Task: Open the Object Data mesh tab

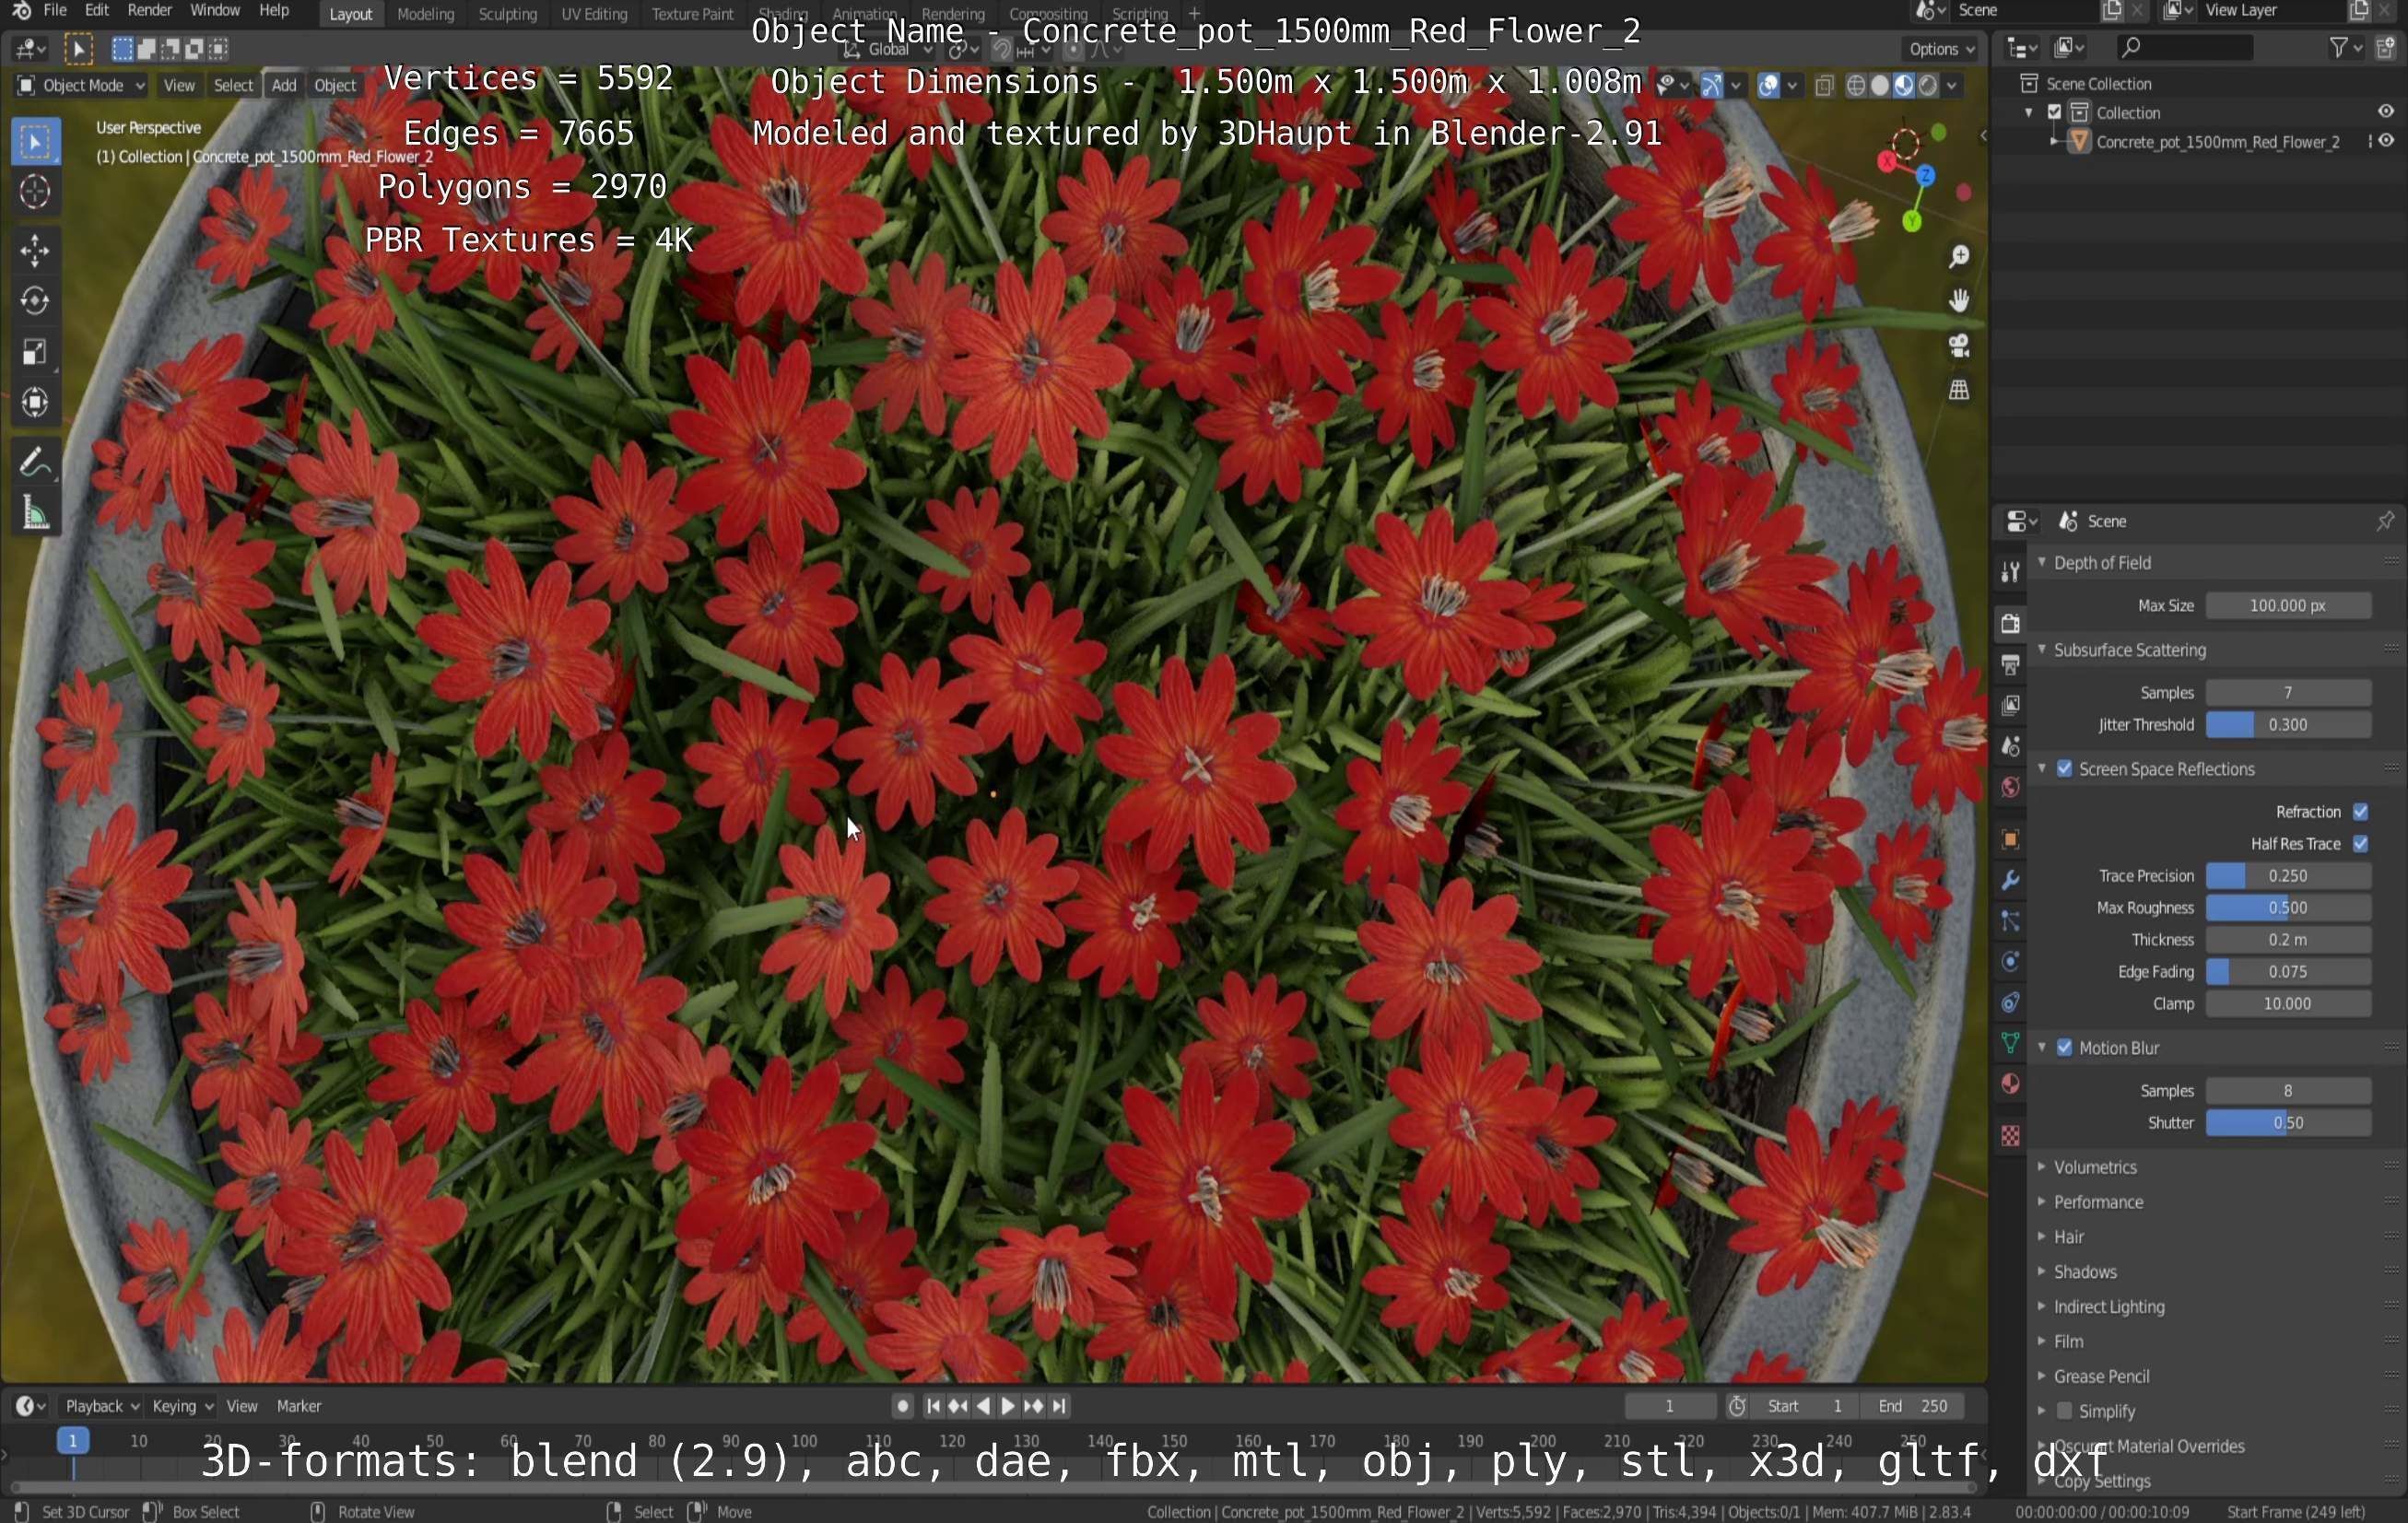Action: (2010, 1044)
